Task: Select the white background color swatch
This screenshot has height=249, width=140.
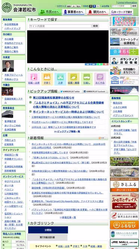Action: [x=98, y=6]
